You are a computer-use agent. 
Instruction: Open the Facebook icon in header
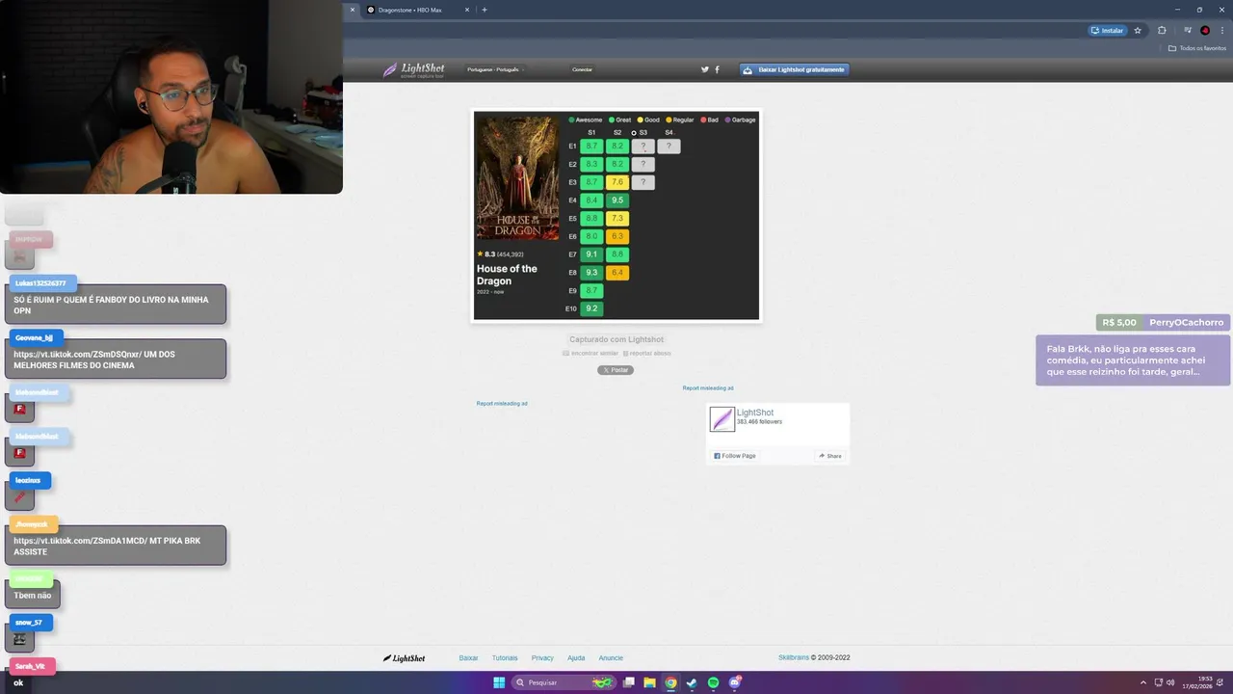pyautogui.click(x=717, y=69)
